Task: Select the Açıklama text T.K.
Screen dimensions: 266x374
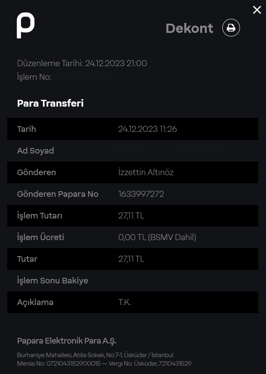Action: (125, 302)
